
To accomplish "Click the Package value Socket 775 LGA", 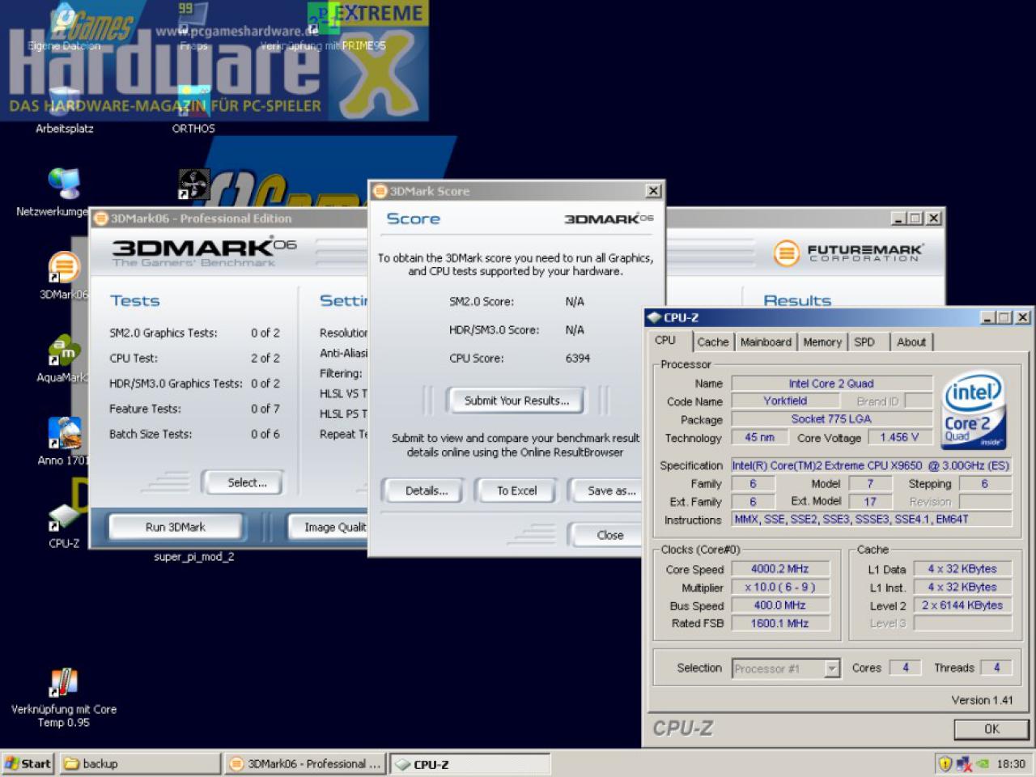I will [831, 419].
